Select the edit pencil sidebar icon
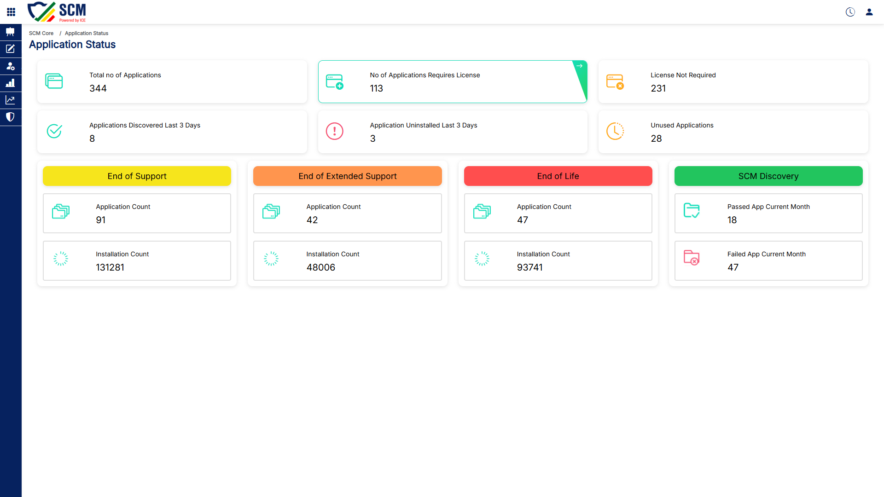This screenshot has height=497, width=884. (x=10, y=49)
